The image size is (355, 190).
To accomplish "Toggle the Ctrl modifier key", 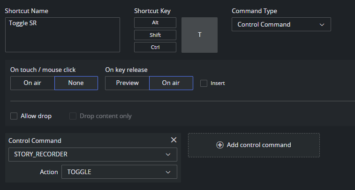I will point(155,47).
